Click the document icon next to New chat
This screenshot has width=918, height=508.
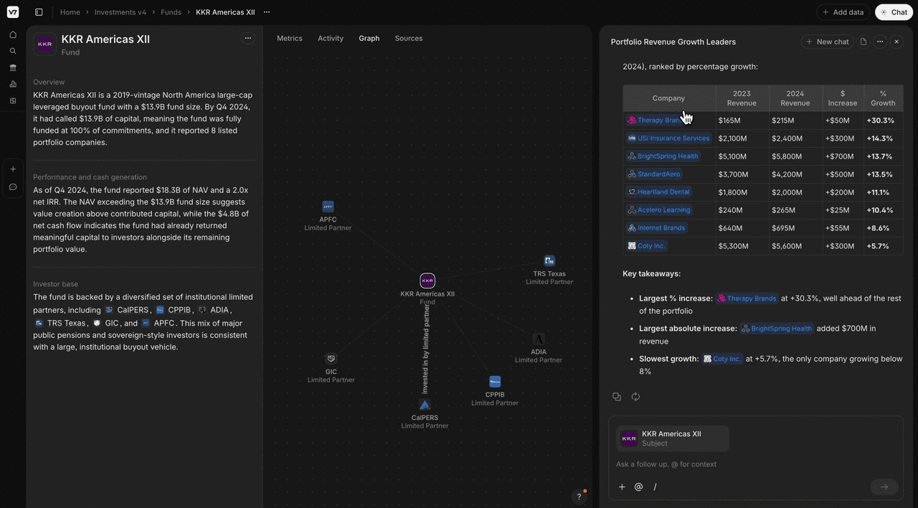863,42
